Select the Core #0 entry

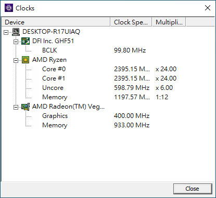pos(54,69)
